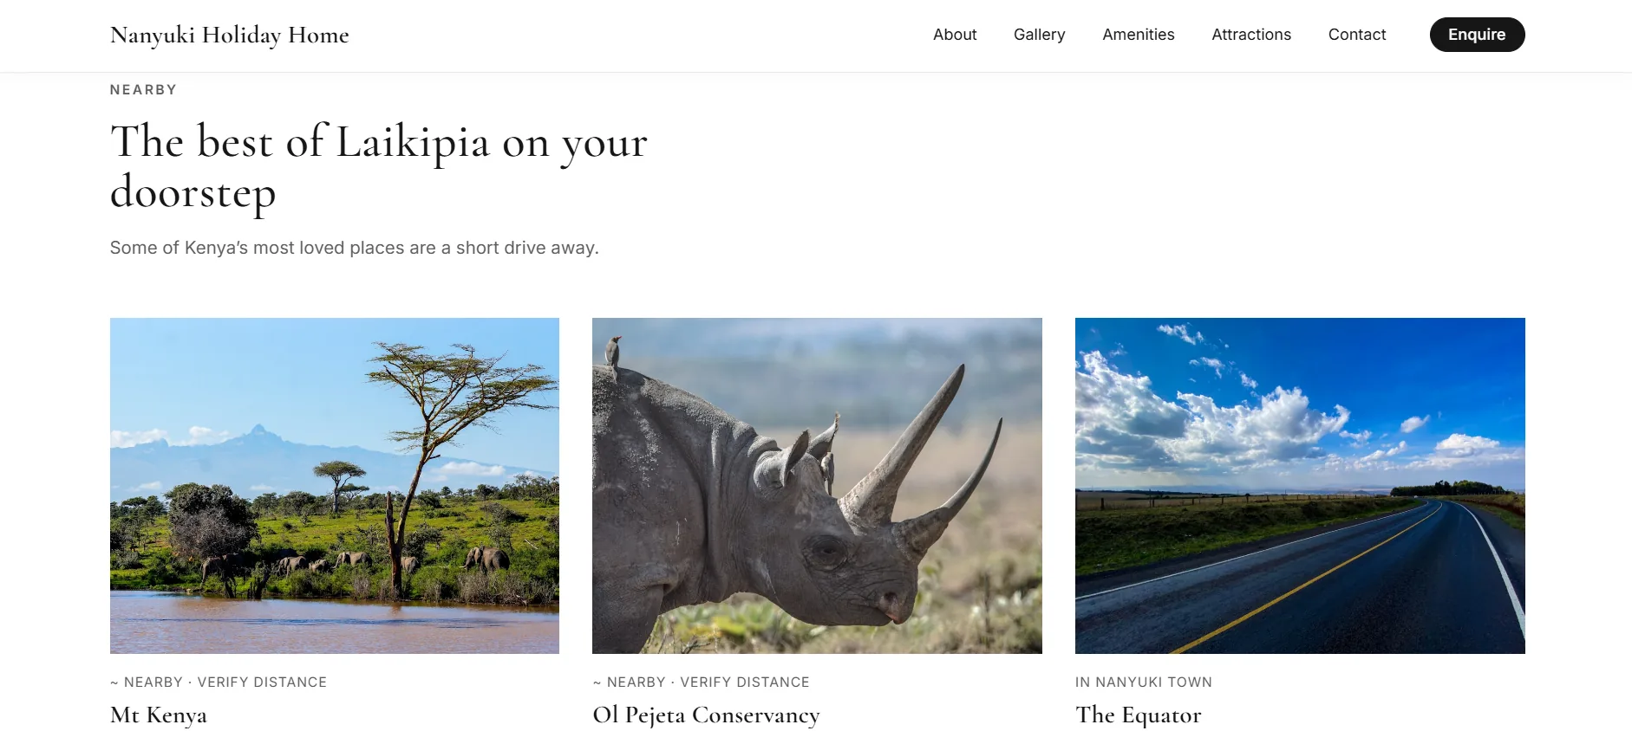Click the Contact nav link
This screenshot has width=1632, height=731.
1356,35
